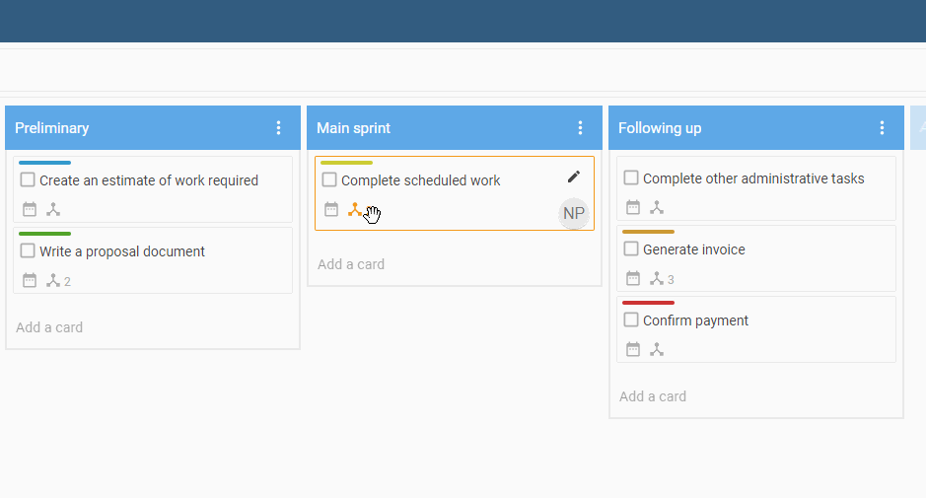Open the Generate invoice card
Screen dimensions: 926x498
(x=756, y=258)
